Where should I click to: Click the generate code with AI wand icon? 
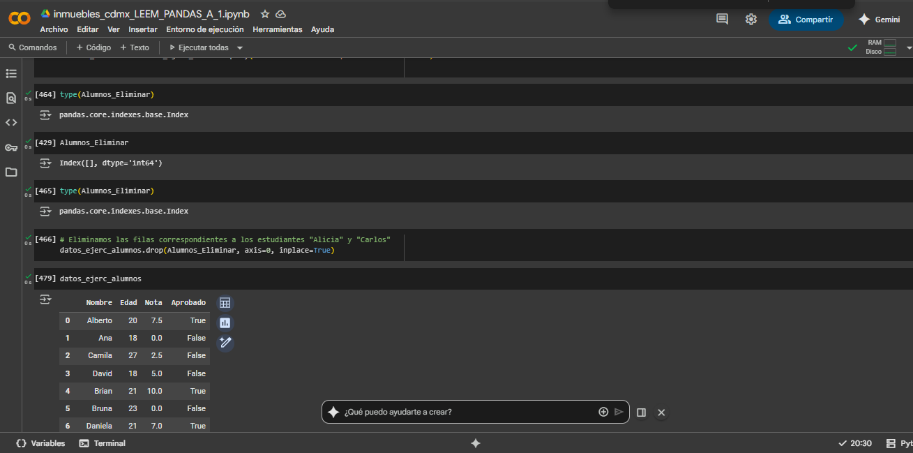[225, 342]
